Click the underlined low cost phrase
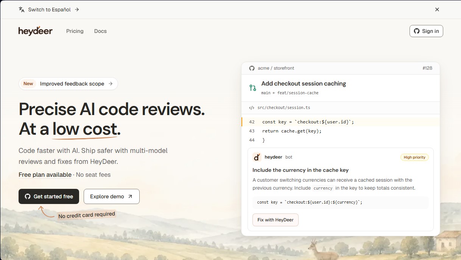461x260 pixels. (x=85, y=130)
